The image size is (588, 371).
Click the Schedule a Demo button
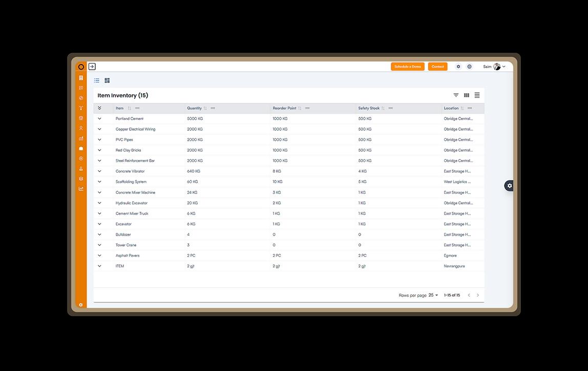[x=408, y=66]
